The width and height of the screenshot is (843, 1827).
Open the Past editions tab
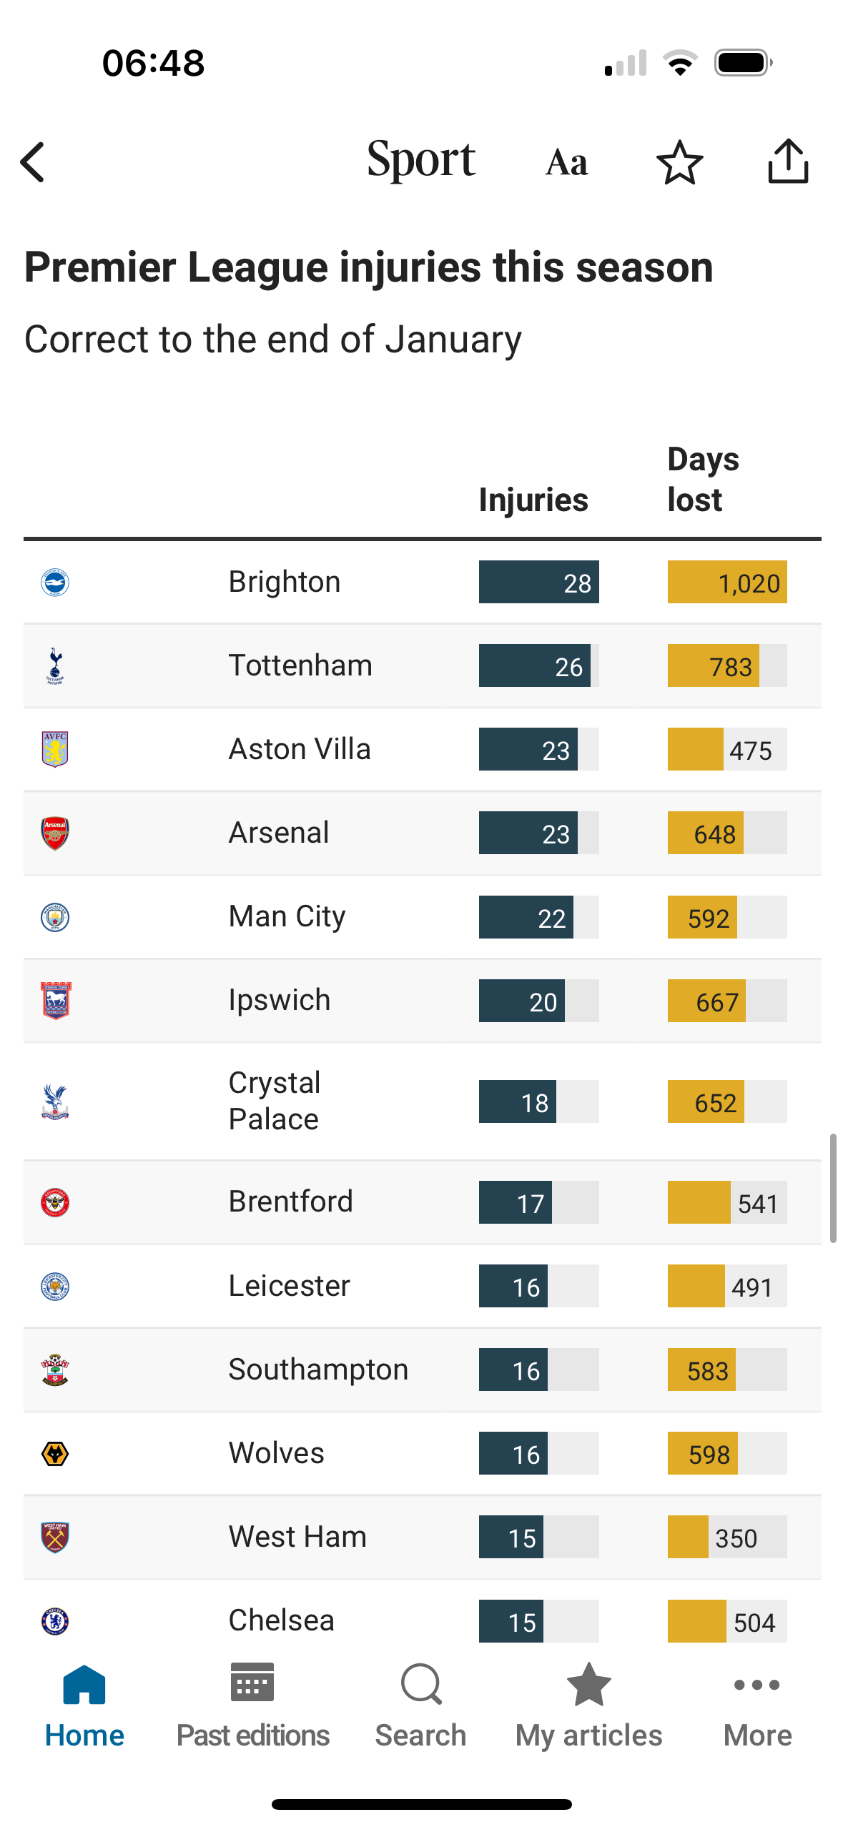click(x=252, y=1707)
